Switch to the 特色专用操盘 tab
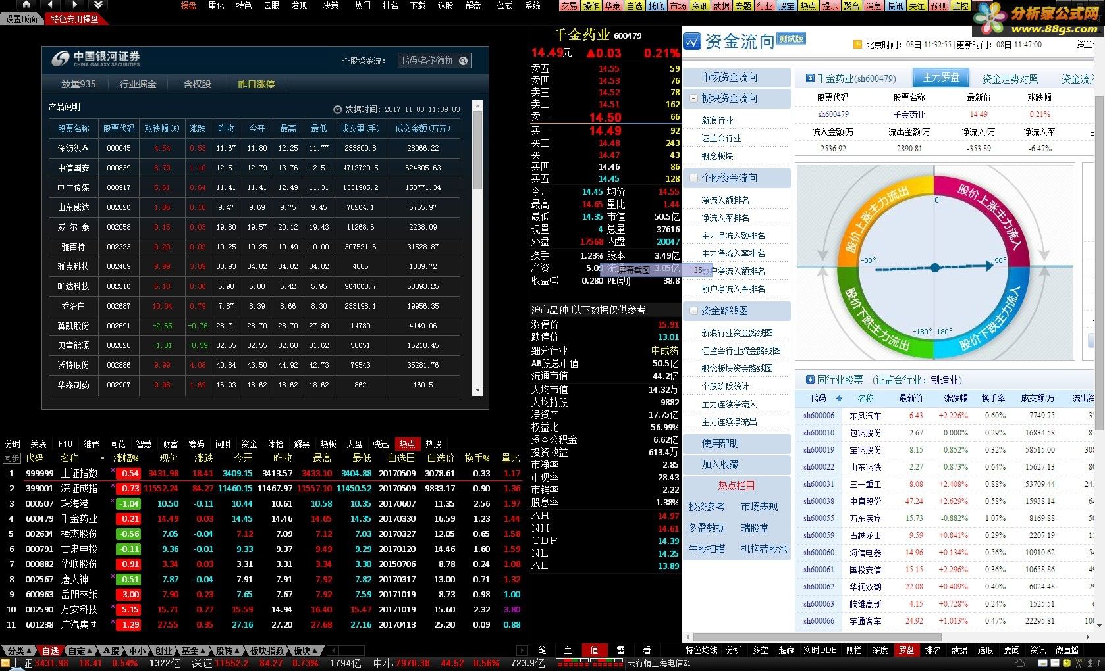The height and width of the screenshot is (671, 1105). click(x=75, y=19)
